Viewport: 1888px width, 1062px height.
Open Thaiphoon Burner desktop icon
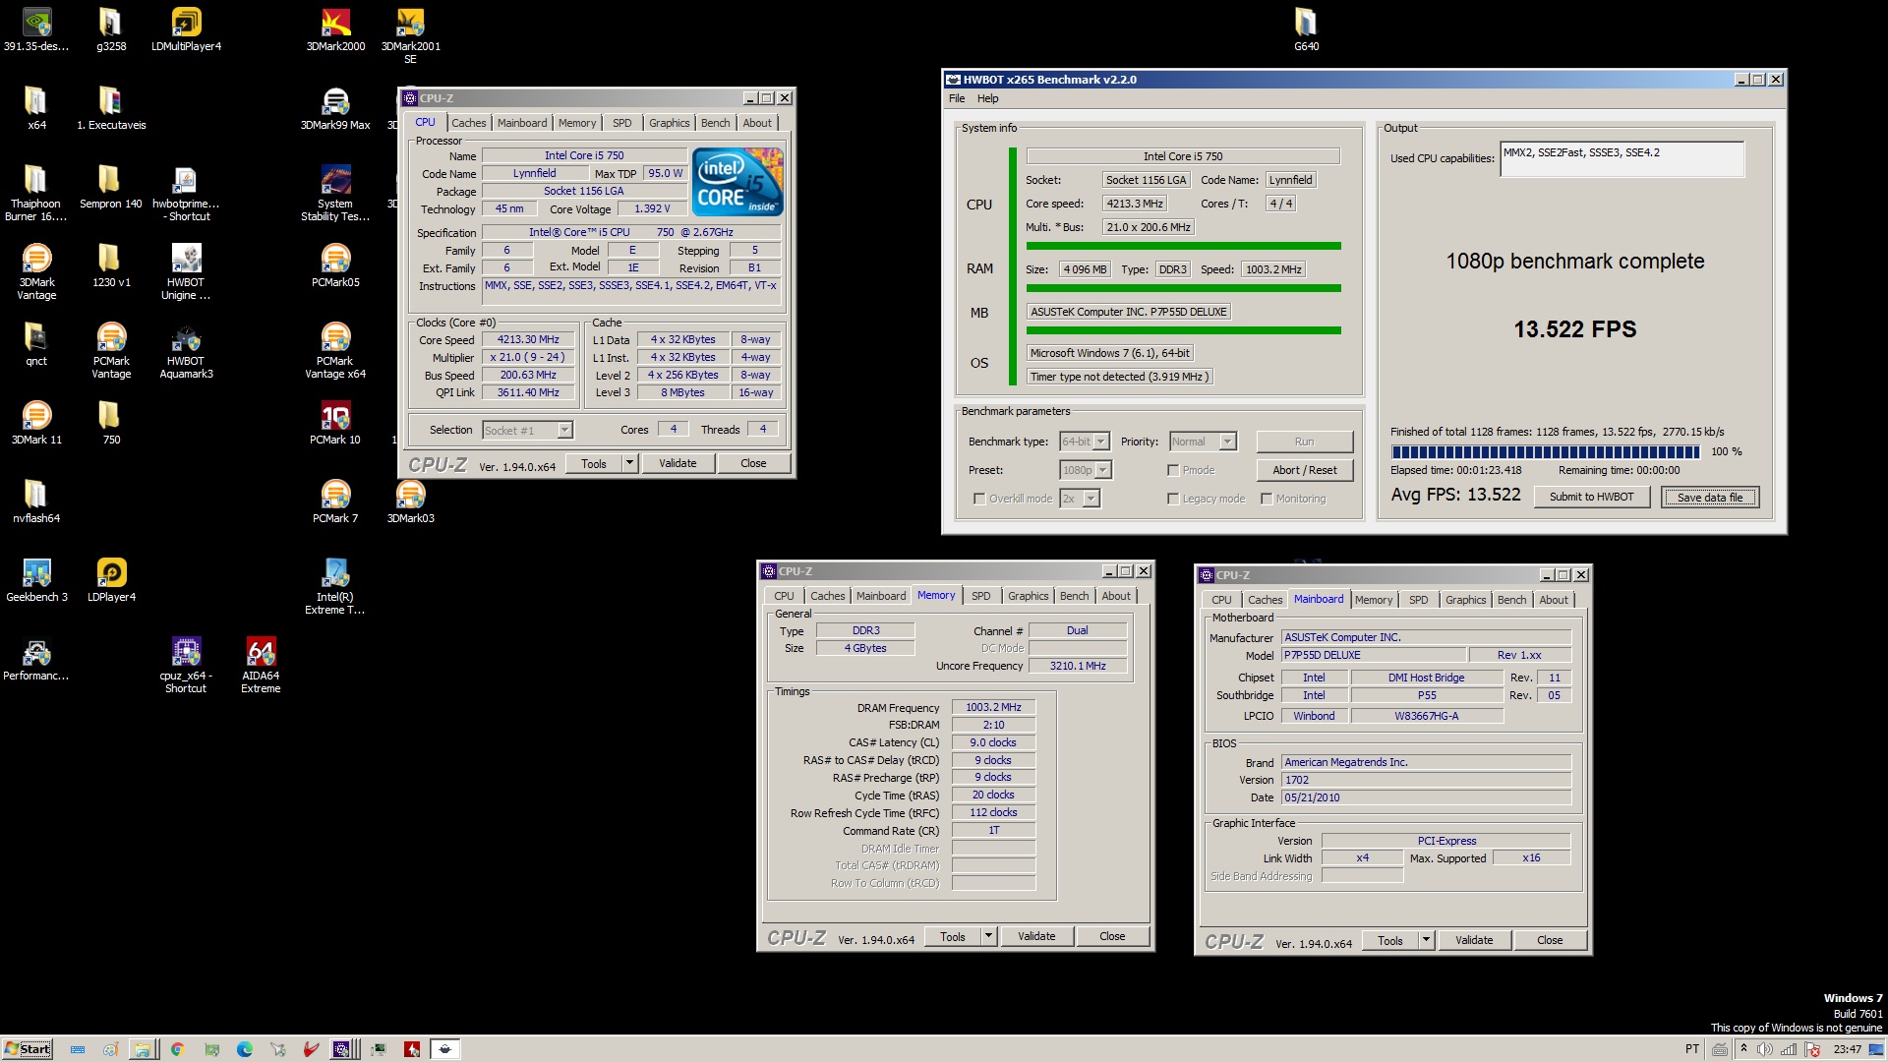pos(36,194)
